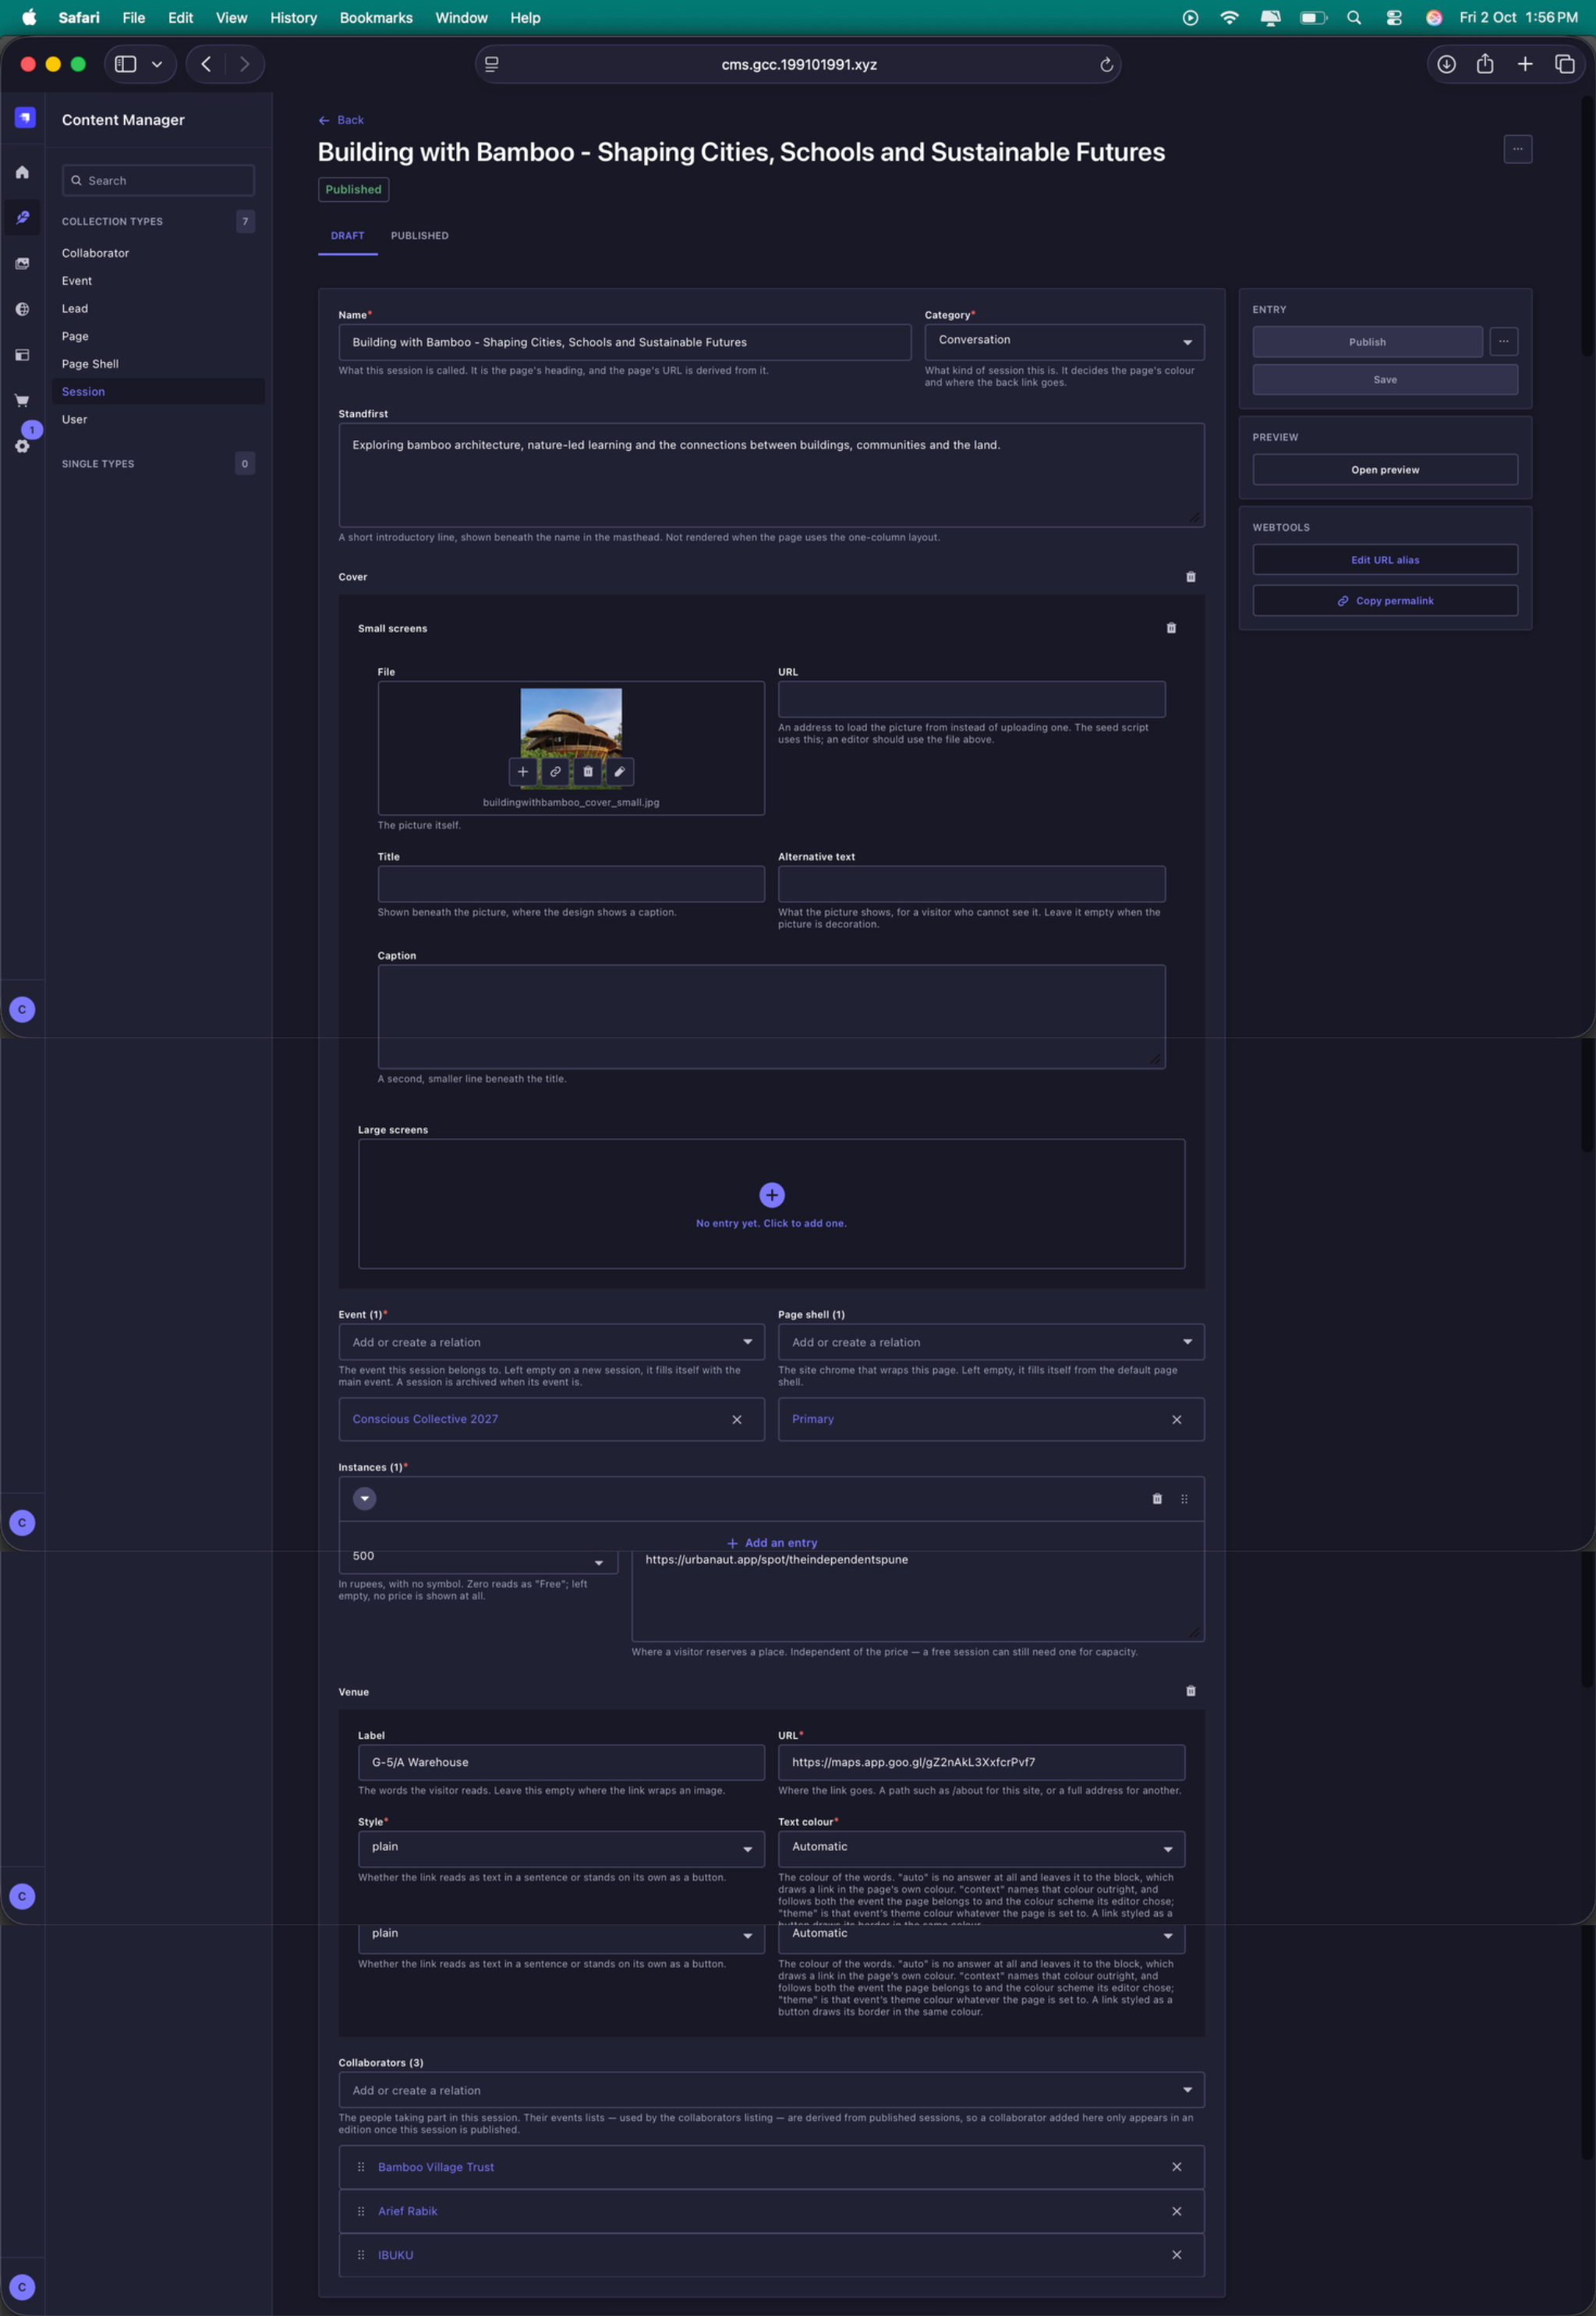
Task: Remove Bamboo Village Trust collaborator
Action: pos(1177,2167)
